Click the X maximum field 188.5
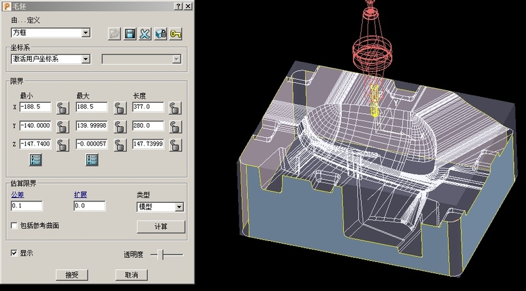This screenshot has width=526, height=291. [91, 107]
